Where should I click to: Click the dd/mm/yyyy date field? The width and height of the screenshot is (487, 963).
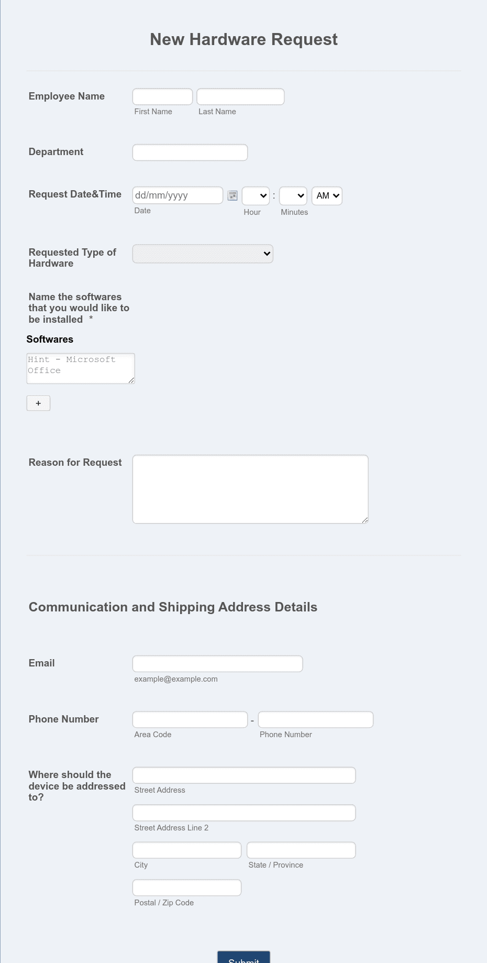click(x=178, y=195)
